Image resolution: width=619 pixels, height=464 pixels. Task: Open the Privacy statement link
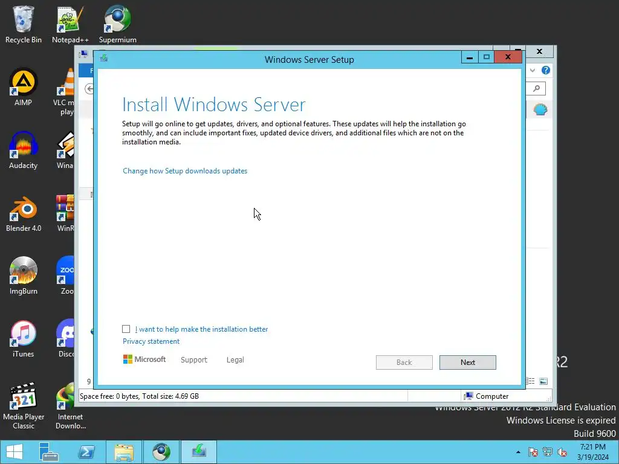[x=151, y=341]
